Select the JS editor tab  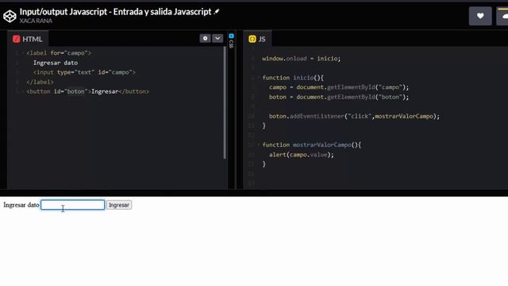[257, 39]
